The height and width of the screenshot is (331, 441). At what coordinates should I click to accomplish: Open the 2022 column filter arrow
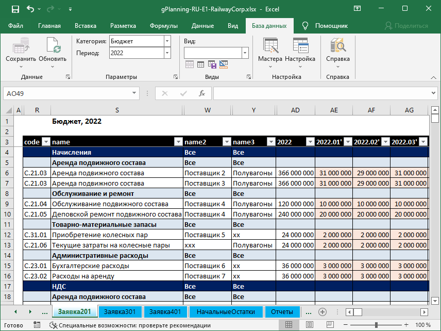pos(310,142)
